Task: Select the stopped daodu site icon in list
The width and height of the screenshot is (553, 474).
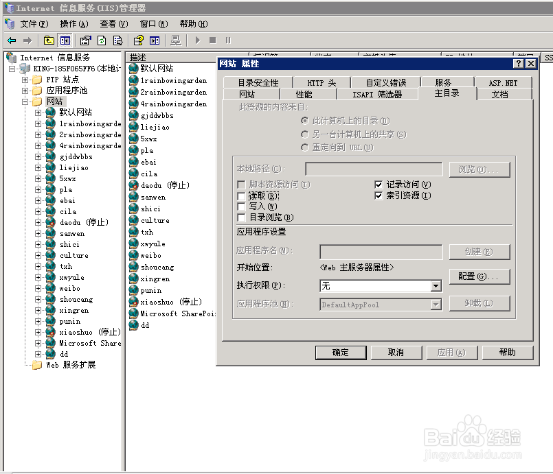Action: pos(134,185)
